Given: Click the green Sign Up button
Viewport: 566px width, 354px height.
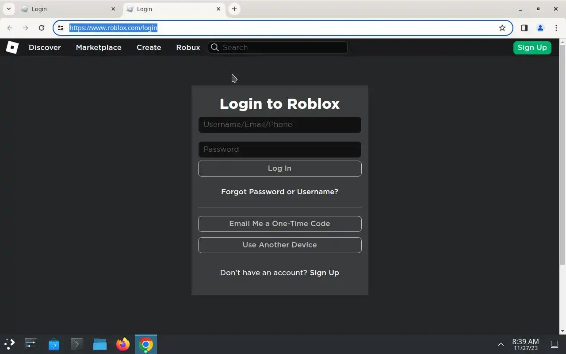Looking at the screenshot, I should 532,47.
